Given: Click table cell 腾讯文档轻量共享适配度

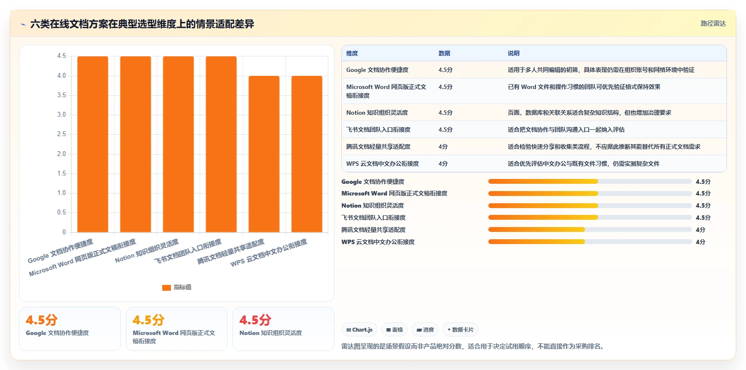Looking at the screenshot, I should point(378,147).
